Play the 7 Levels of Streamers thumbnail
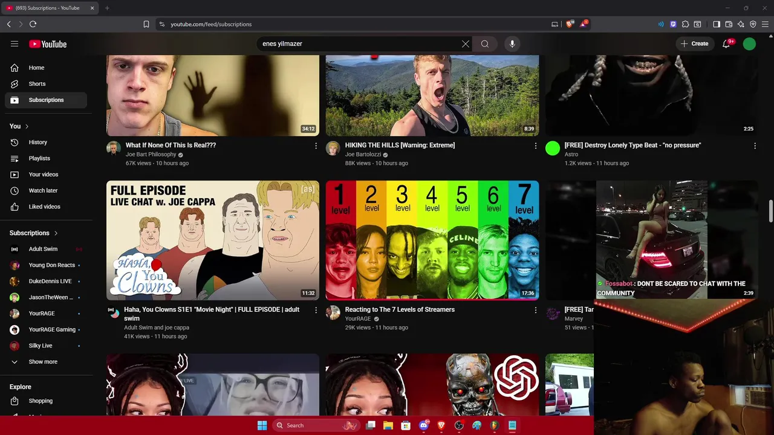 click(x=432, y=240)
